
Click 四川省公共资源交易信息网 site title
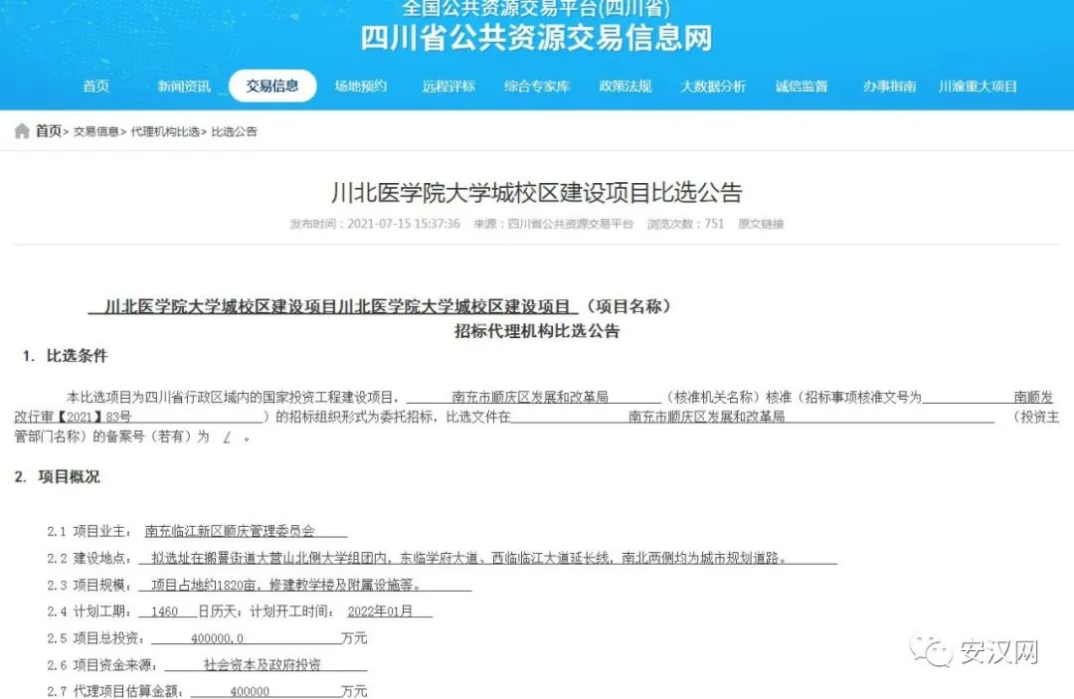click(537, 38)
